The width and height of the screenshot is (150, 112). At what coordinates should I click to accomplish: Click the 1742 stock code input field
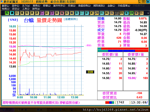(x=123, y=103)
